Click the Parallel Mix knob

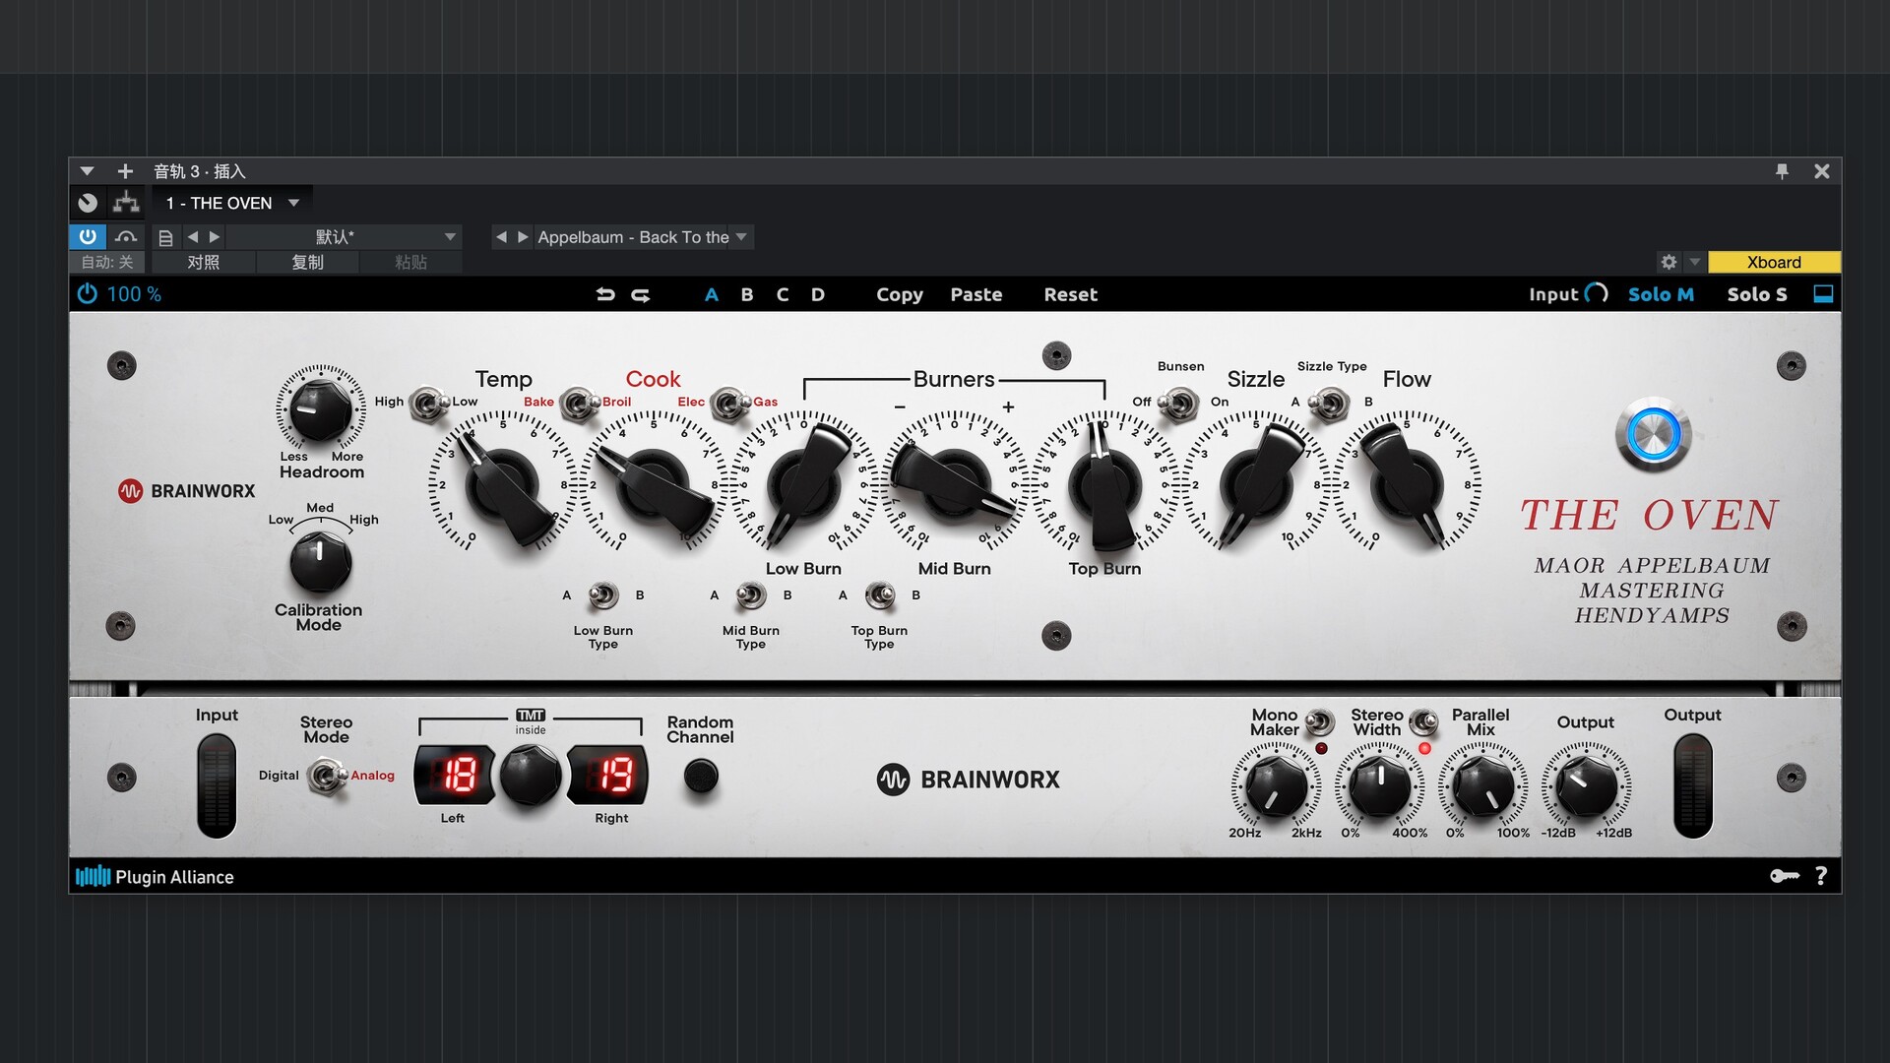coord(1483,786)
